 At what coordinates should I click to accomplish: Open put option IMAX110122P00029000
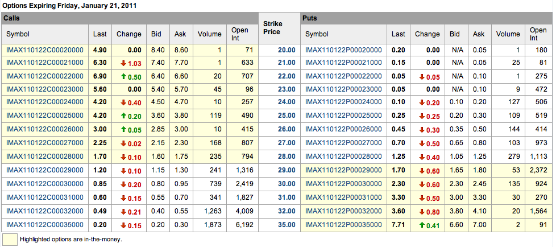coord(343,170)
